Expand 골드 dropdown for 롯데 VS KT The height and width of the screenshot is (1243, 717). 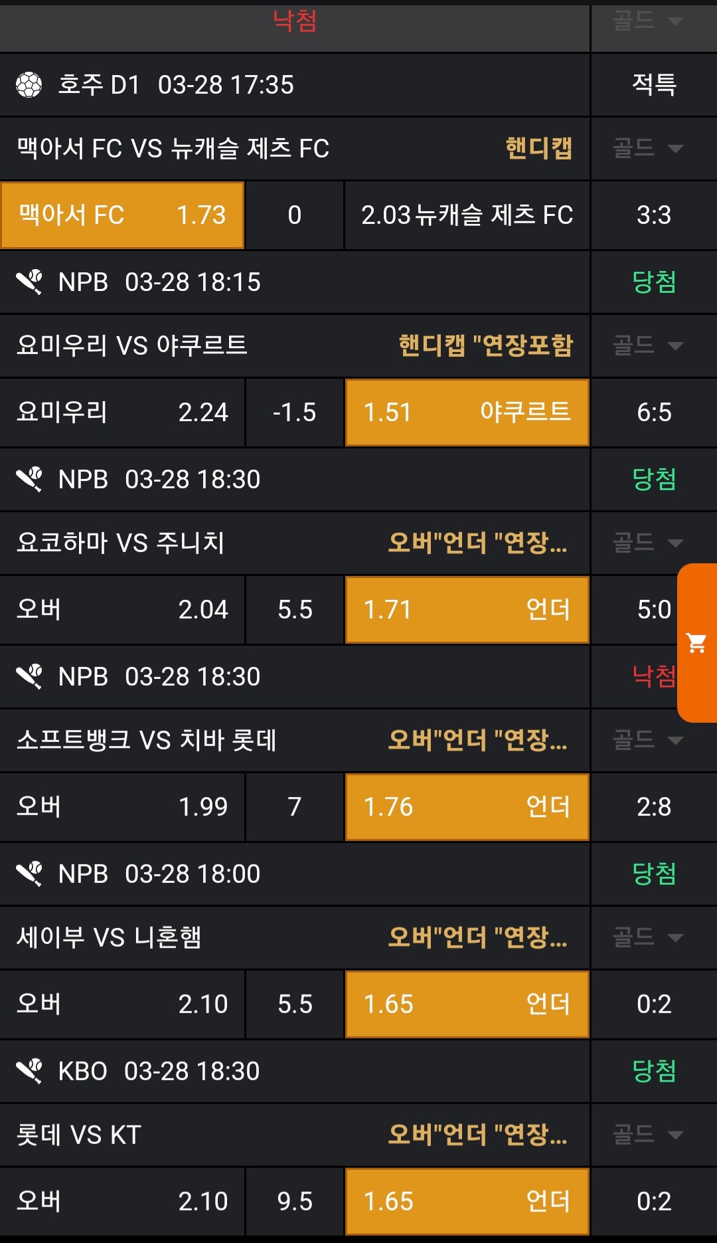647,1135
